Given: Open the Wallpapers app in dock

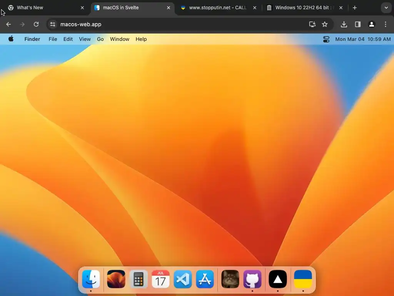Looking at the screenshot, I should (x=116, y=279).
